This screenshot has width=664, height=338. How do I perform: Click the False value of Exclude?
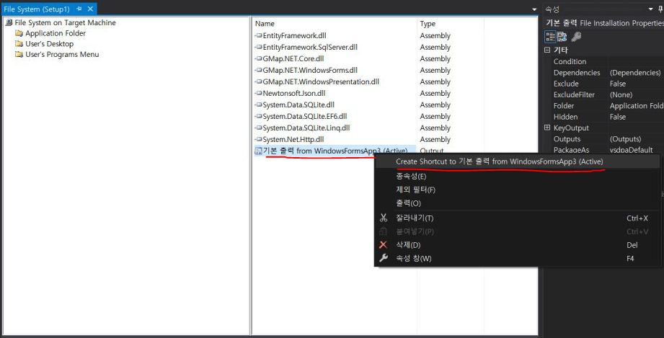tap(618, 84)
